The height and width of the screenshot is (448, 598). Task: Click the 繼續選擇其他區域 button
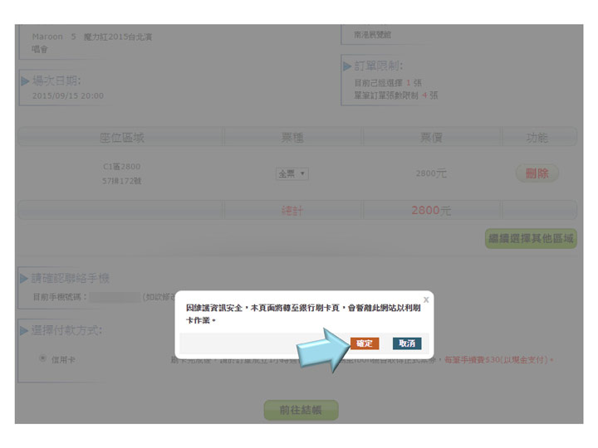click(x=531, y=239)
